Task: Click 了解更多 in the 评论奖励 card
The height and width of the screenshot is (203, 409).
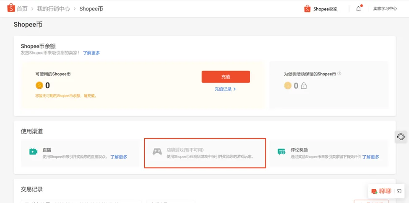Action: [371, 157]
